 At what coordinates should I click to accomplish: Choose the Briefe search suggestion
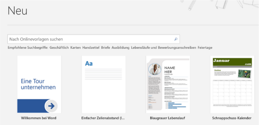(106, 48)
